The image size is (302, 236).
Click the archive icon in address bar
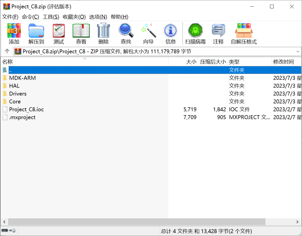pyautogui.click(x=18, y=51)
